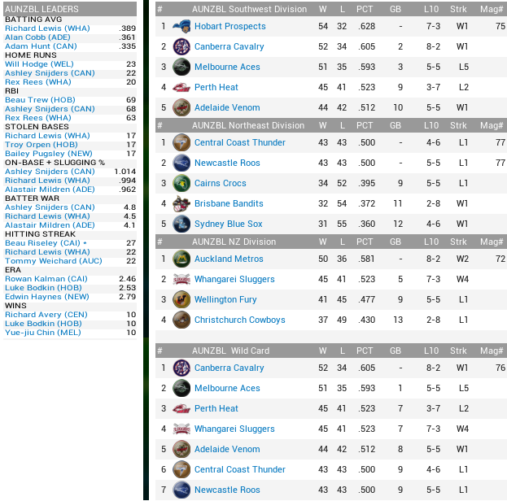The width and height of the screenshot is (507, 501).
Task: Open Beau Trew (HOB) player link
Action: point(40,100)
